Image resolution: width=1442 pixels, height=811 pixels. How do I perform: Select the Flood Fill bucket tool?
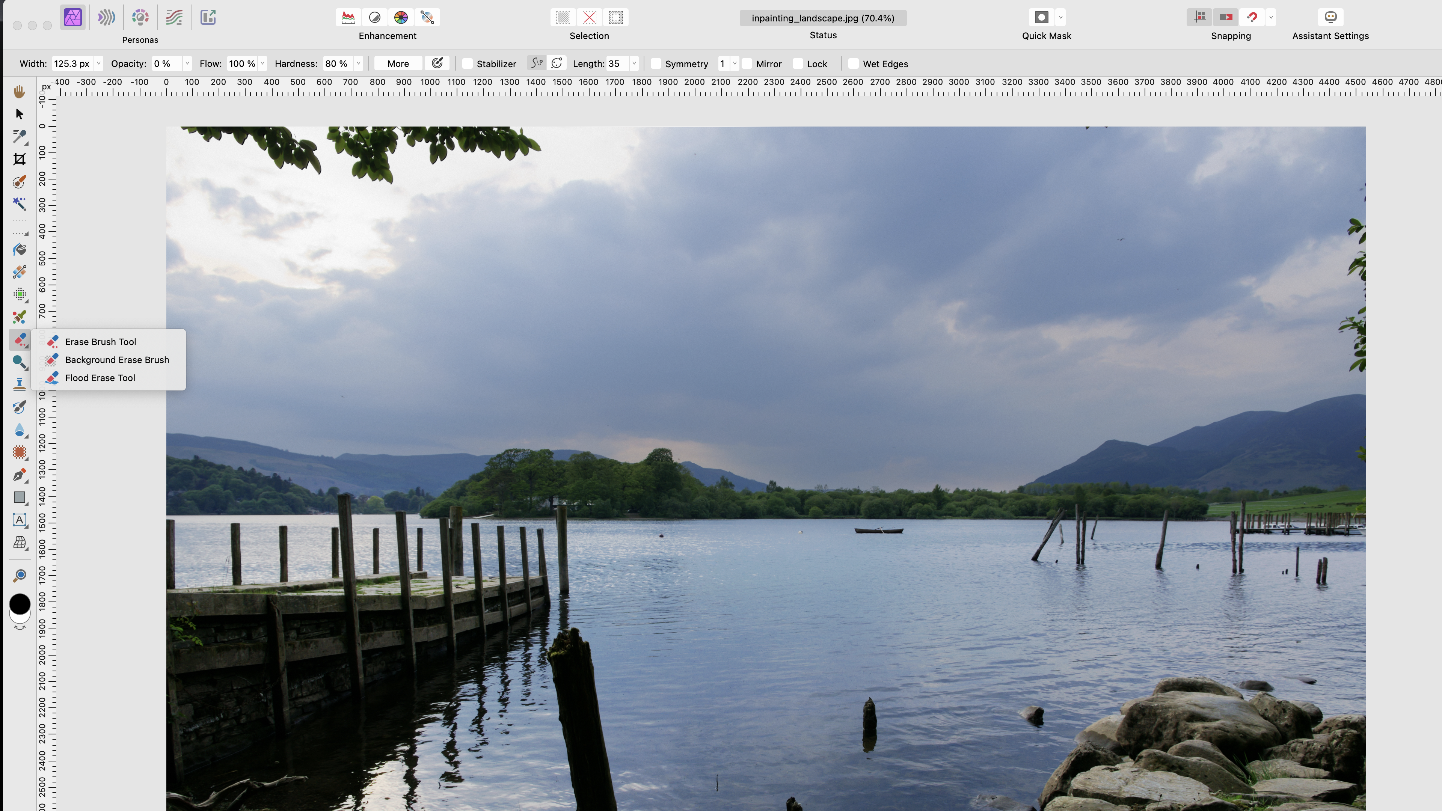pos(20,250)
